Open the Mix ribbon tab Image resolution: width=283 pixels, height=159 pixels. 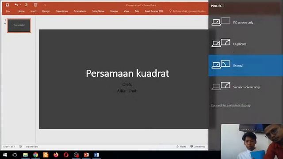click(137, 11)
